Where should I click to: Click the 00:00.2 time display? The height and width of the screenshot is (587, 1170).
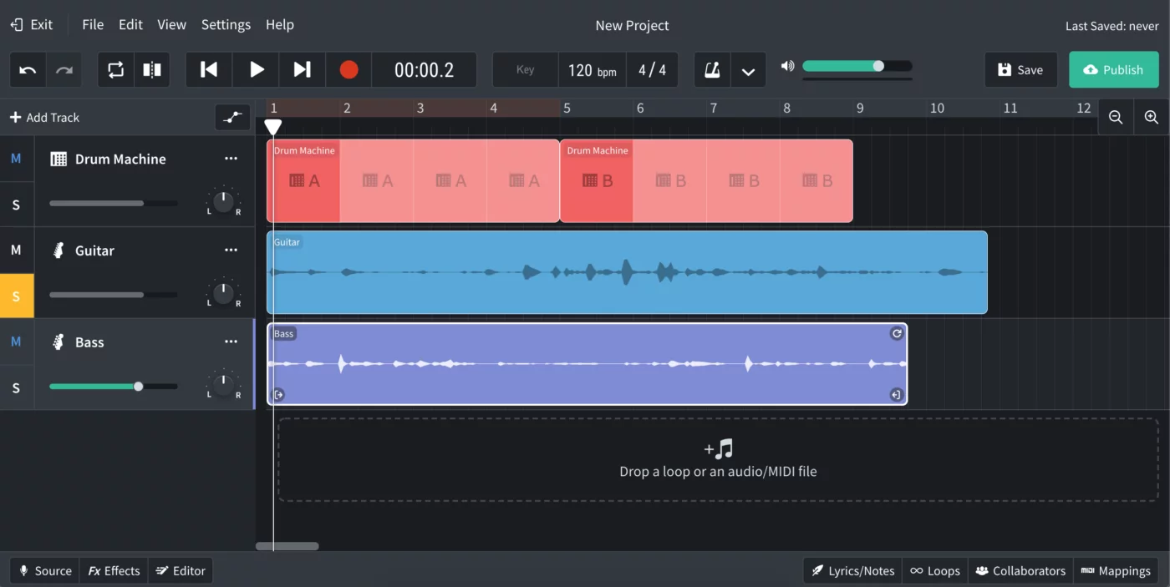(425, 70)
